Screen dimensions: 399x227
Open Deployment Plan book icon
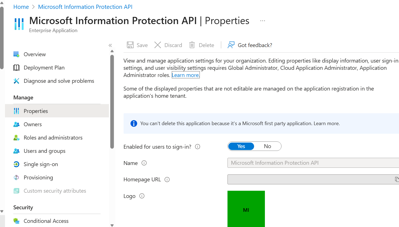[16, 68]
